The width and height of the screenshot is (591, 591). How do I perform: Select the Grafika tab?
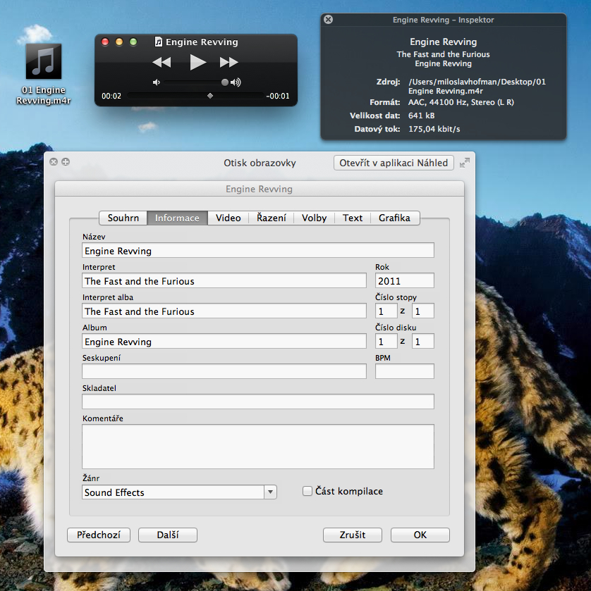point(394,218)
